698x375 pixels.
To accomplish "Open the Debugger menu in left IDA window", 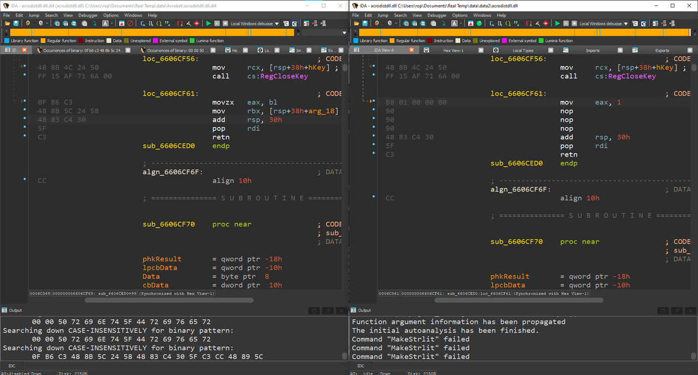I will [88, 15].
